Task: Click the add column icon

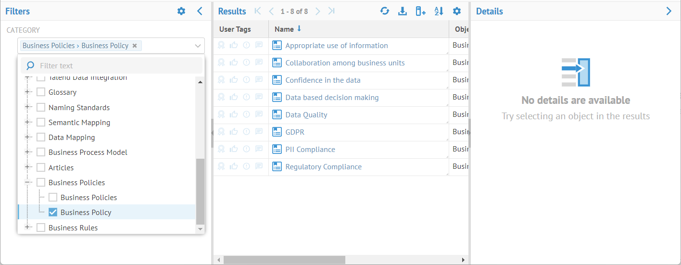Action: pos(421,11)
